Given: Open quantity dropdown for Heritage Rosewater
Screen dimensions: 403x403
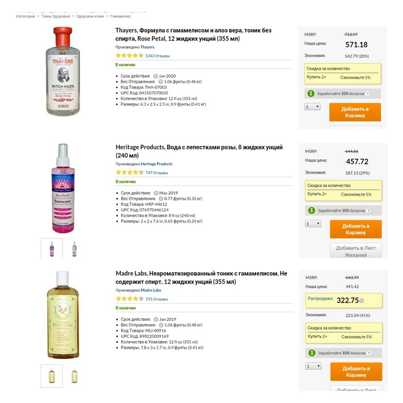Looking at the screenshot, I should point(313,223).
